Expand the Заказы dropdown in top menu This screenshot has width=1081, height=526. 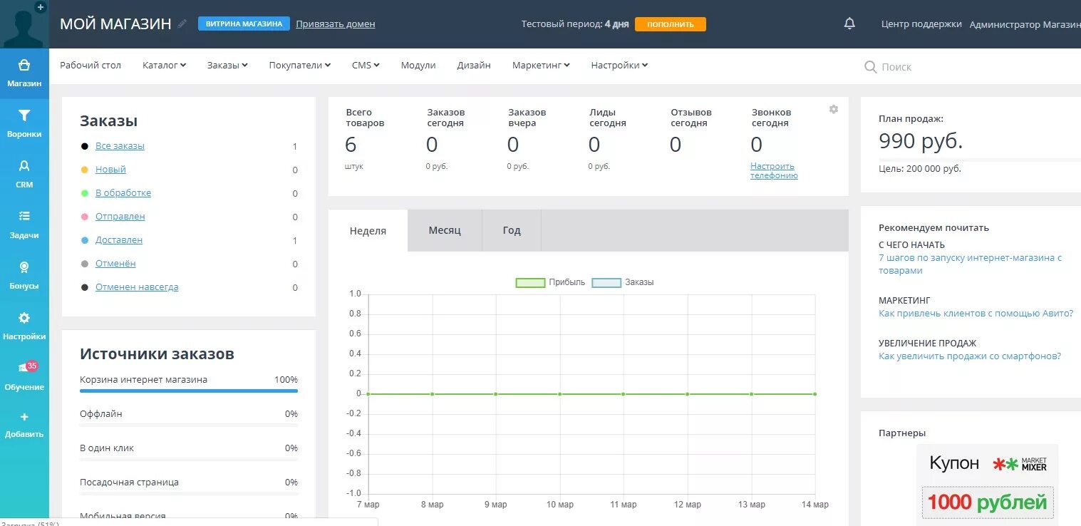[227, 65]
